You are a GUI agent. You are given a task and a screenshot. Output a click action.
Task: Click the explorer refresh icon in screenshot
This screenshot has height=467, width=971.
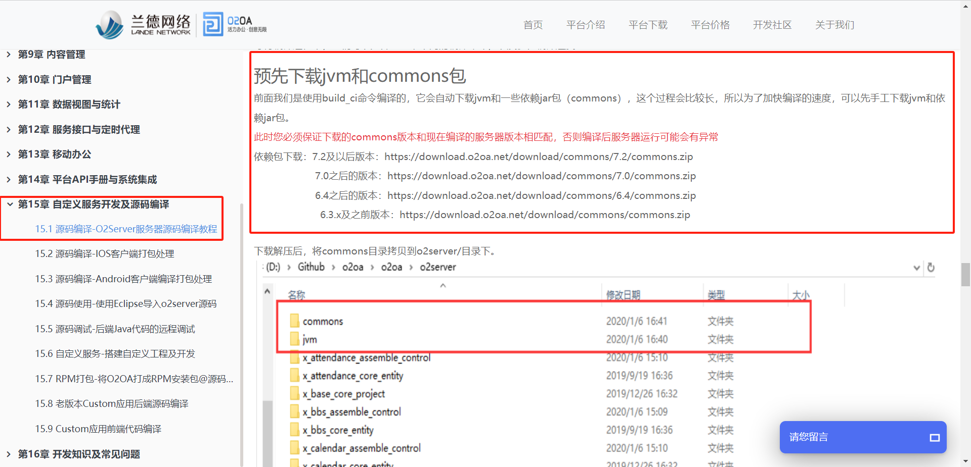(931, 268)
